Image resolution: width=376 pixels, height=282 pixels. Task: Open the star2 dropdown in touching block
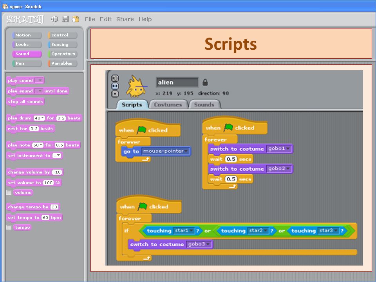point(258,231)
